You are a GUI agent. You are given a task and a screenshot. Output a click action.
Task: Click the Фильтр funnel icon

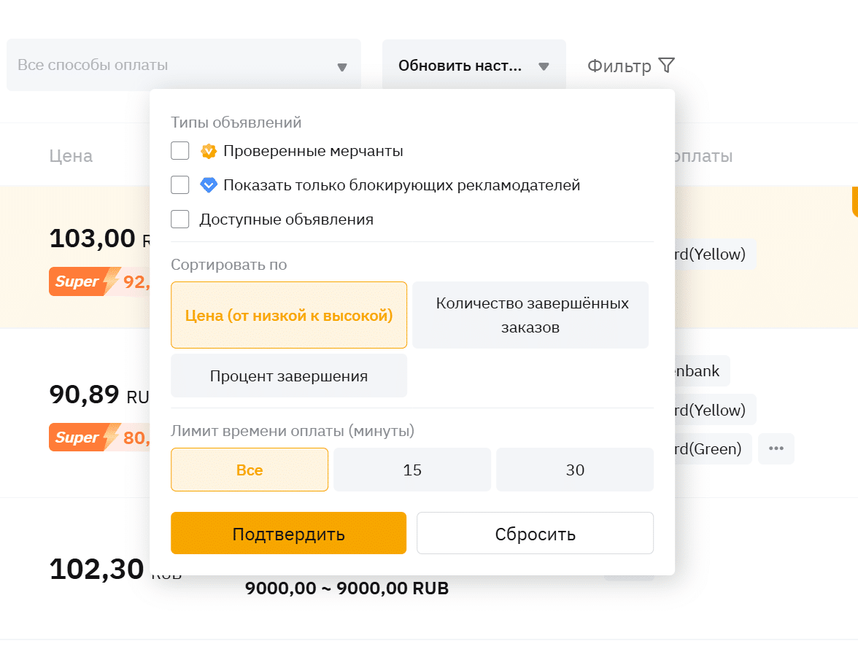pos(666,66)
